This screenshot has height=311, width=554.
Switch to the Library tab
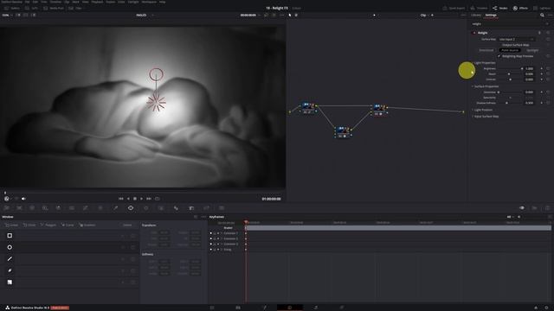pyautogui.click(x=476, y=16)
